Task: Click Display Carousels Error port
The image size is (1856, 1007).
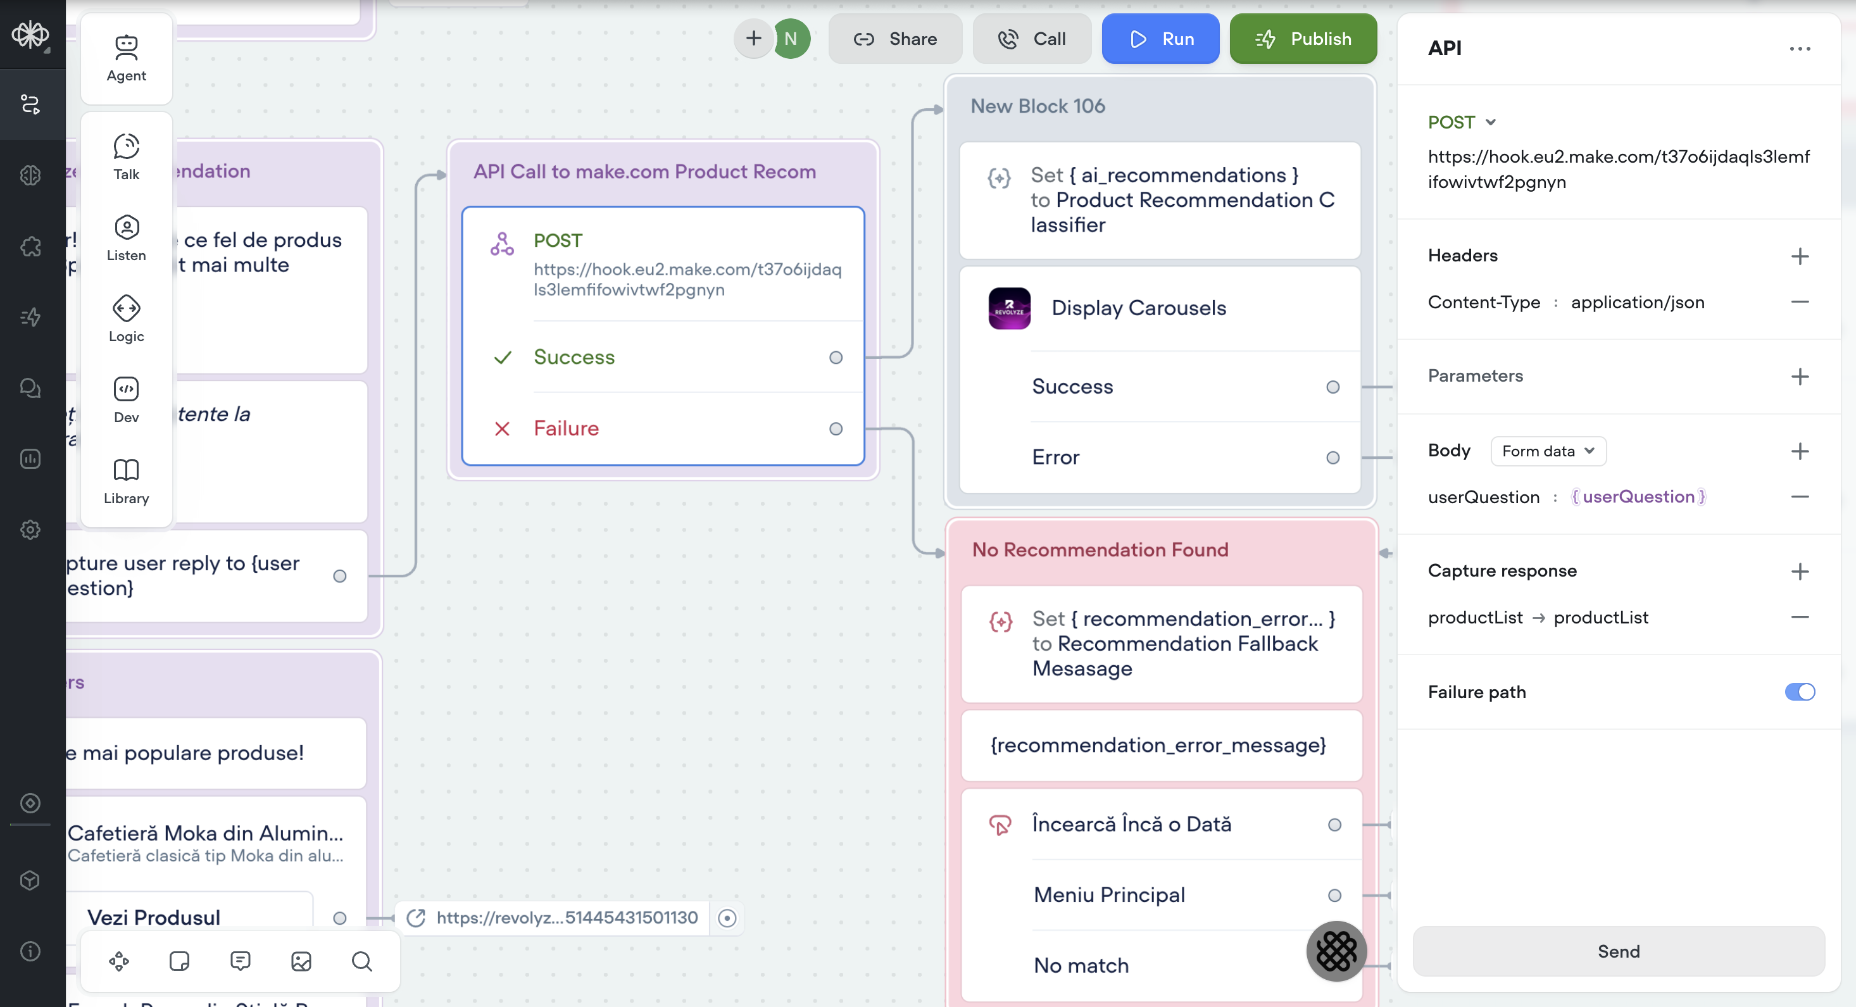Action: point(1333,458)
